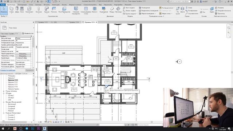This screenshot has height=131, width=233.
Task: Close the Свойства properties panel
Action: click(x=33, y=22)
